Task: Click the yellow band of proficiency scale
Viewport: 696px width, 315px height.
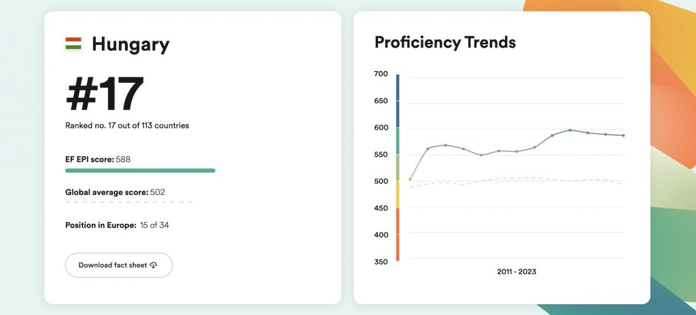Action: click(x=398, y=194)
